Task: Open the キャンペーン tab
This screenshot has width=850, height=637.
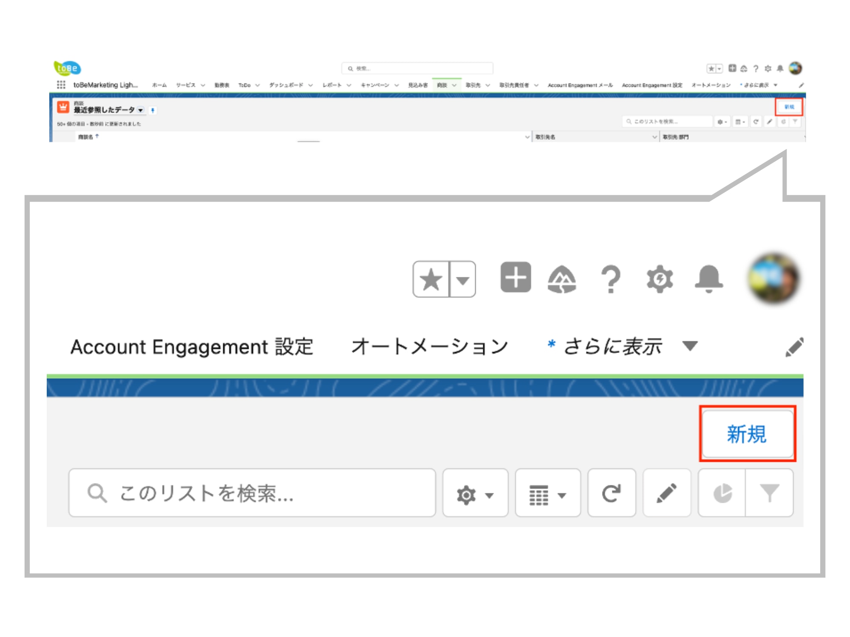Action: tap(375, 85)
